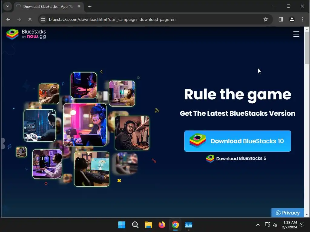Open the notifications bell icon
Image resolution: width=310 pixels, height=232 pixels.
point(302,225)
